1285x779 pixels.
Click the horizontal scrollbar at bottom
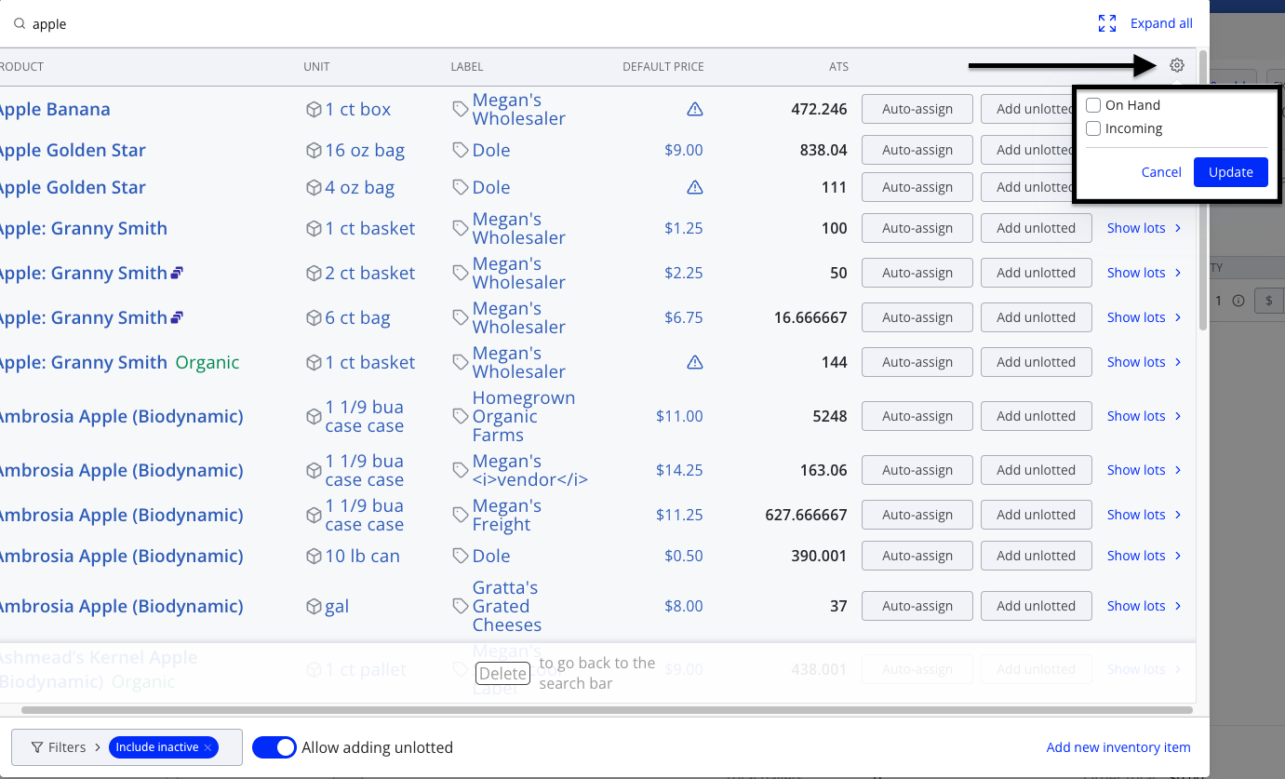[607, 710]
